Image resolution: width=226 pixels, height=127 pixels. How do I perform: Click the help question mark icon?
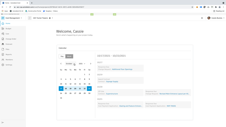pyautogui.click(x=202, y=18)
